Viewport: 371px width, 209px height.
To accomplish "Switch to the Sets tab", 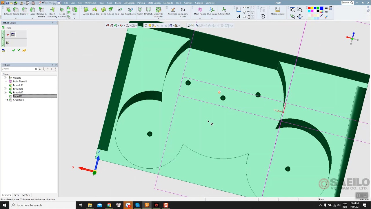I will [17, 195].
